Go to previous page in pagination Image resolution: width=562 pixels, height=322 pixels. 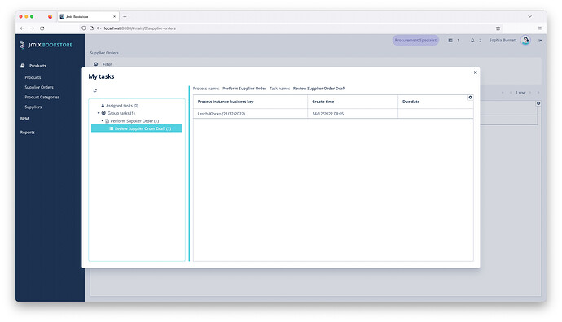tap(511, 93)
